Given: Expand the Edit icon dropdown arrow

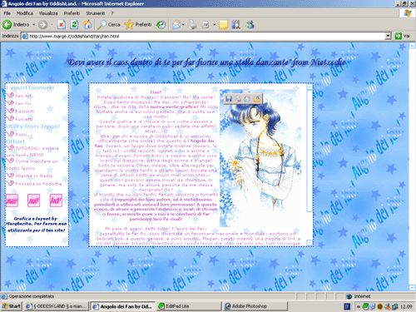Looking at the screenshot, I should tap(214, 25).
